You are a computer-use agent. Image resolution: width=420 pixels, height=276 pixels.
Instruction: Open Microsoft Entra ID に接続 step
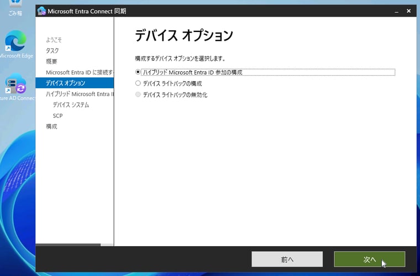click(x=80, y=72)
